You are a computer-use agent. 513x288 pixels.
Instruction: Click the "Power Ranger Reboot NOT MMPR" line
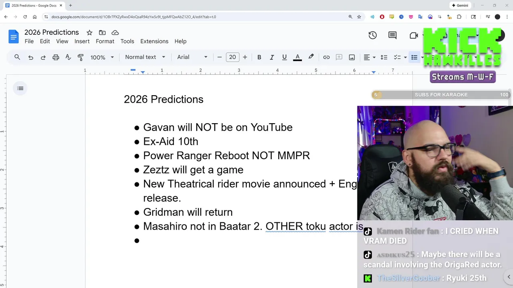pos(226,155)
